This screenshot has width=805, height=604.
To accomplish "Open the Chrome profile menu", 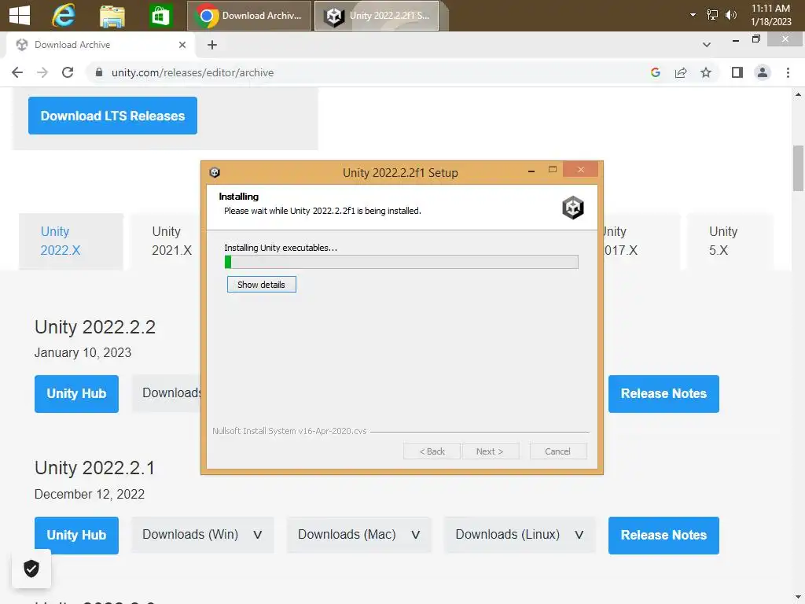I will pos(763,72).
